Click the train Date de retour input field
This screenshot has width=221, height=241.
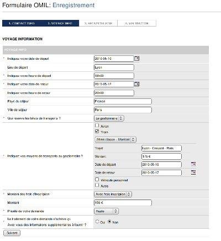[x=161, y=172]
